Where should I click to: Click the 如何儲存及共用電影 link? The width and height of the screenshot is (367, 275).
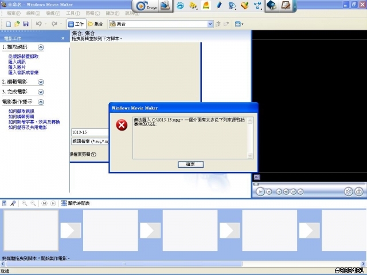pyautogui.click(x=28, y=127)
